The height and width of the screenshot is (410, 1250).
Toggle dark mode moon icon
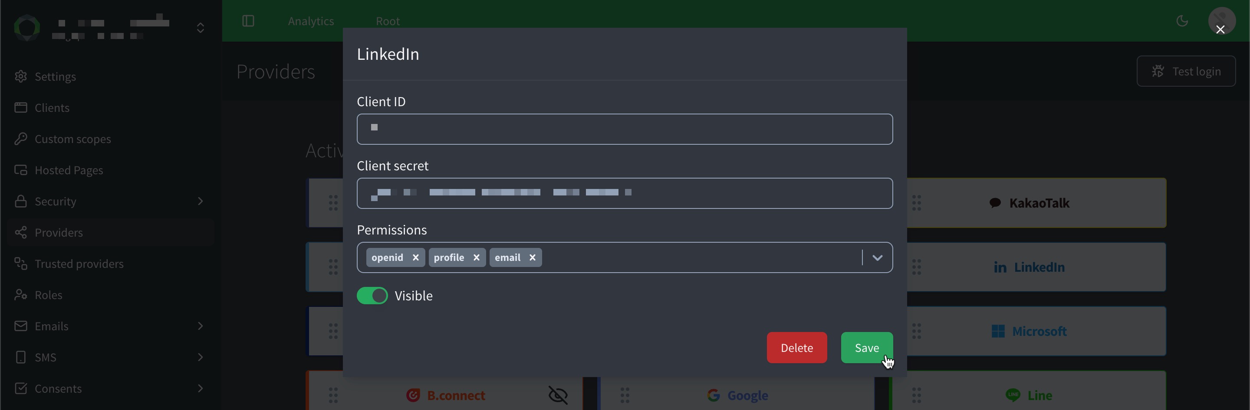pos(1182,21)
